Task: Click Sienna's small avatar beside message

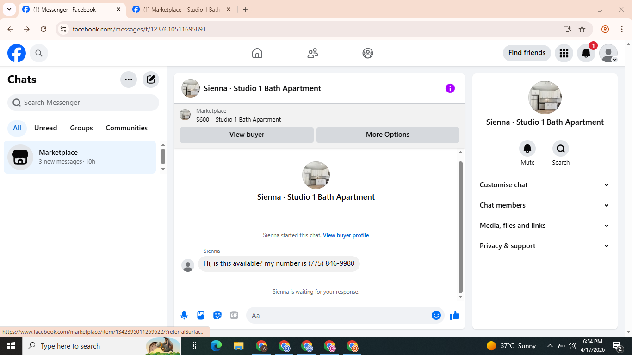Action: click(188, 265)
